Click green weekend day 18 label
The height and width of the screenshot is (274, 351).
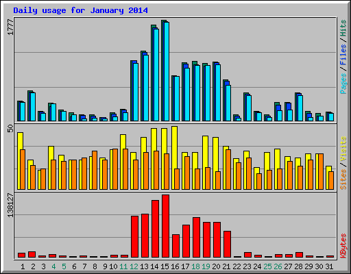tap(195, 266)
